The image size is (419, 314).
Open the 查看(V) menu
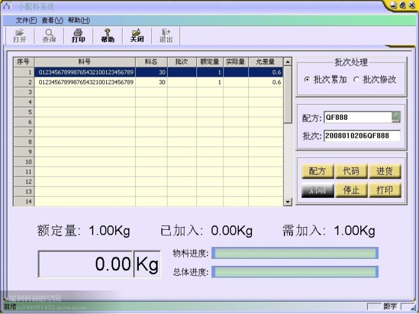click(x=52, y=21)
